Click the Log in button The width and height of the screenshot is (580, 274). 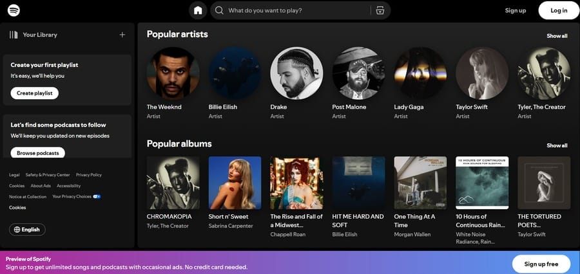(x=559, y=10)
